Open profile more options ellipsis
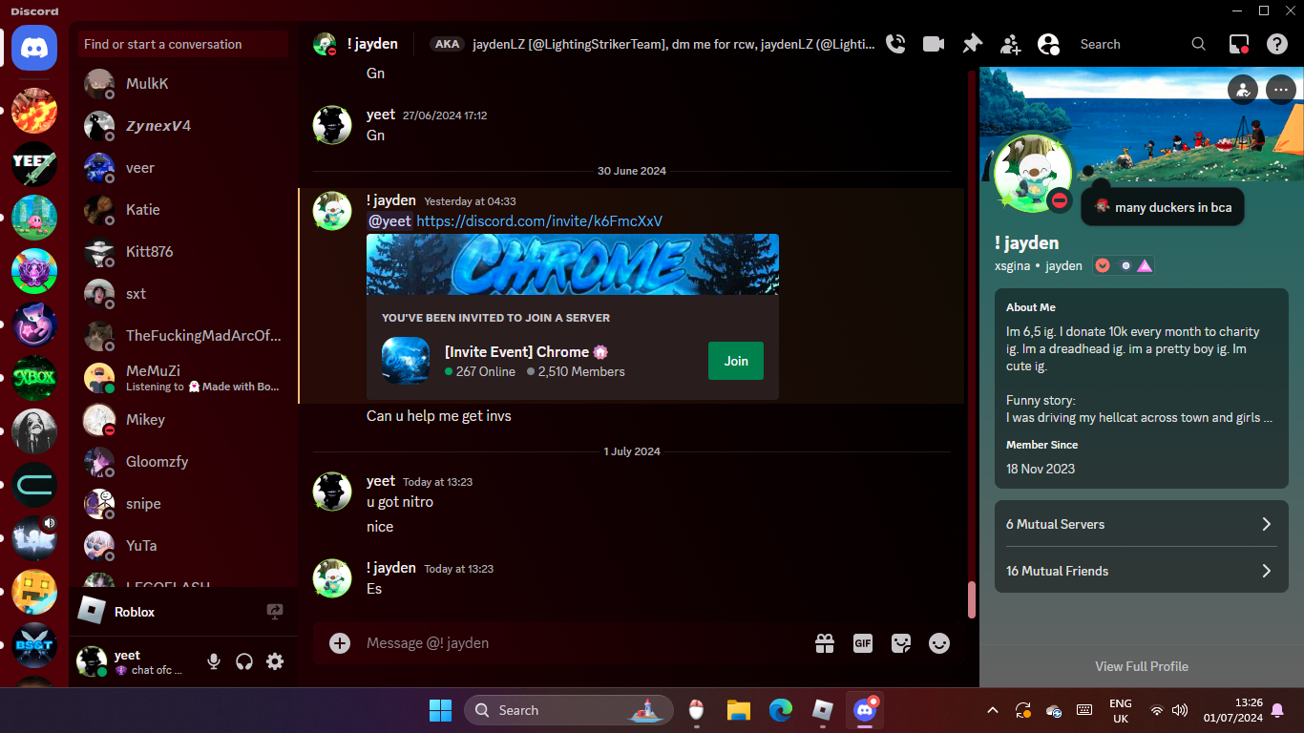The width and height of the screenshot is (1304, 733). (1280, 90)
